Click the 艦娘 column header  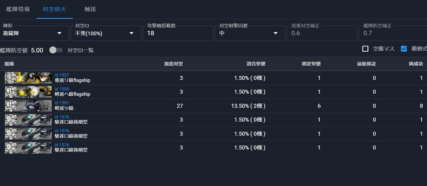pyautogui.click(x=9, y=64)
